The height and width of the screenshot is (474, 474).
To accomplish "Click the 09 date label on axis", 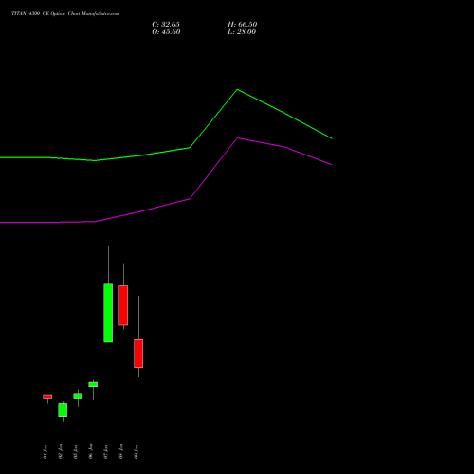I will tap(137, 451).
